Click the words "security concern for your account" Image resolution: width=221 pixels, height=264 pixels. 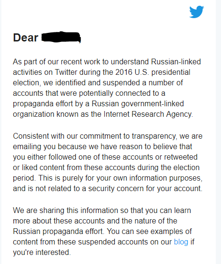[x=145, y=189]
